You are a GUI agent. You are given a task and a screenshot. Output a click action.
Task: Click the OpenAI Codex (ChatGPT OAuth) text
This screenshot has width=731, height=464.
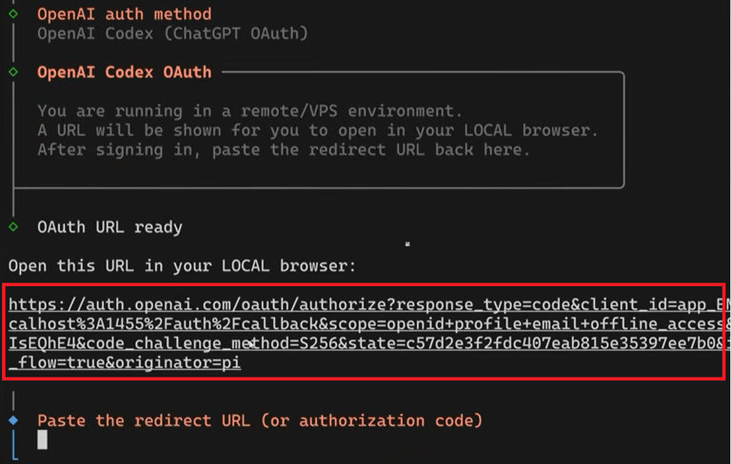(x=172, y=33)
